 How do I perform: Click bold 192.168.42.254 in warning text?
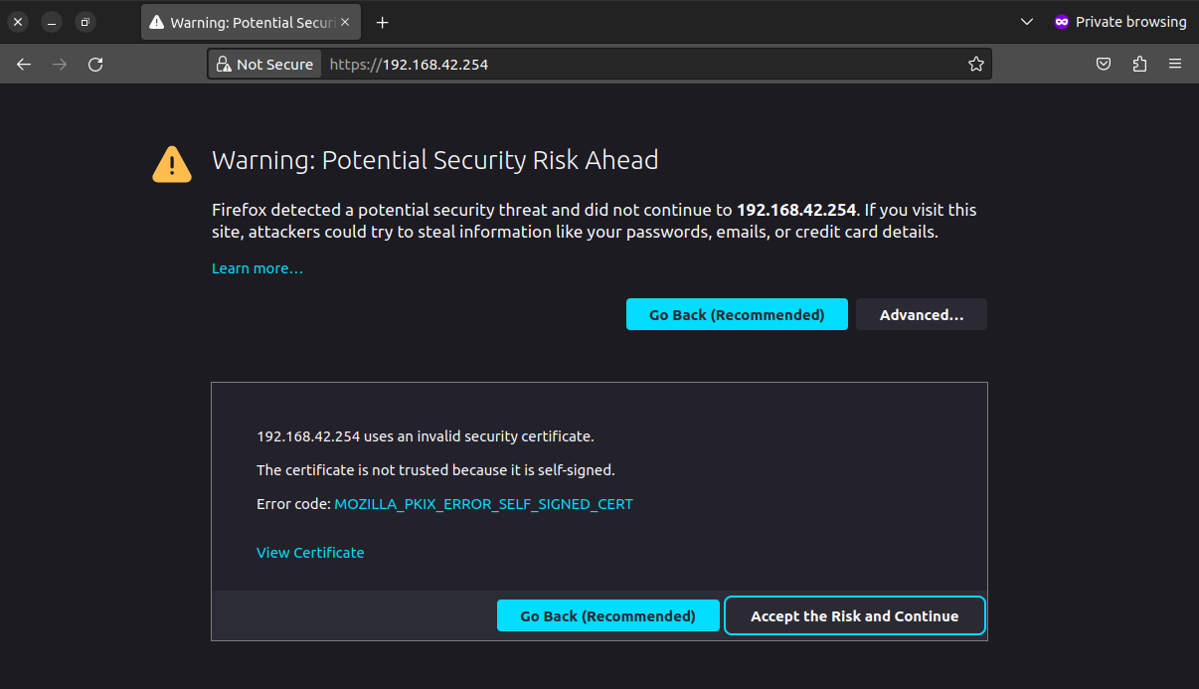click(x=795, y=210)
